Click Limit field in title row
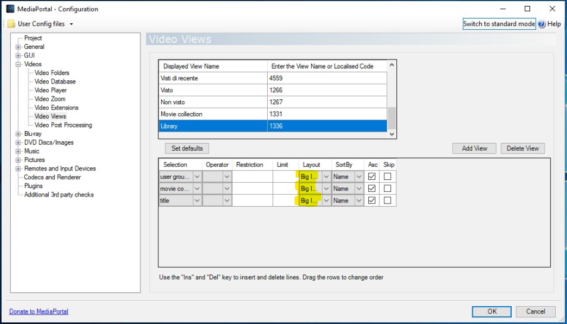567x324 pixels. [x=286, y=201]
